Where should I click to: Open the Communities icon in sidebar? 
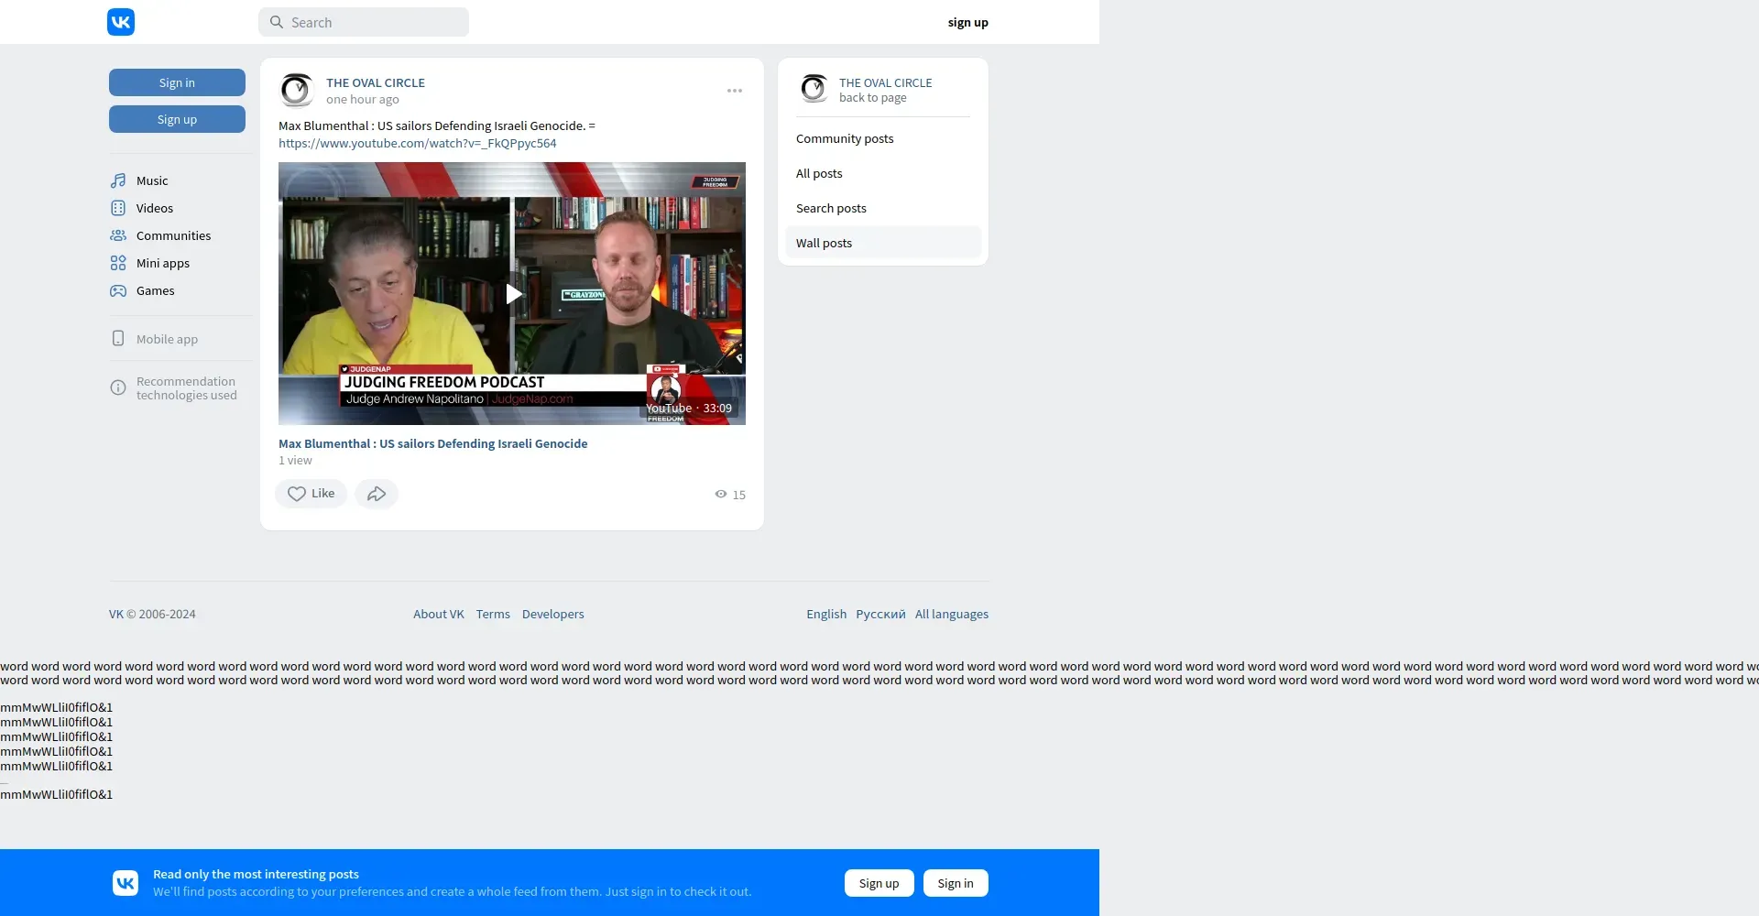click(118, 235)
